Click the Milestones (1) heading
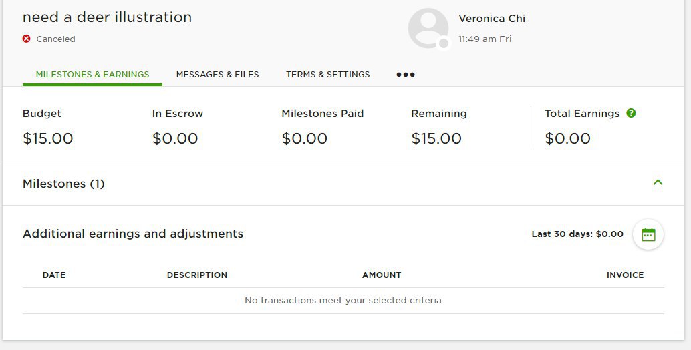This screenshot has width=691, height=350. (x=63, y=184)
